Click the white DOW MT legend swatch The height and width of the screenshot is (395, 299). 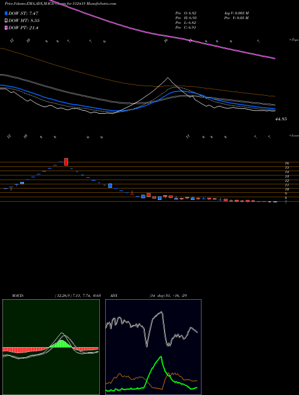coord(7,21)
